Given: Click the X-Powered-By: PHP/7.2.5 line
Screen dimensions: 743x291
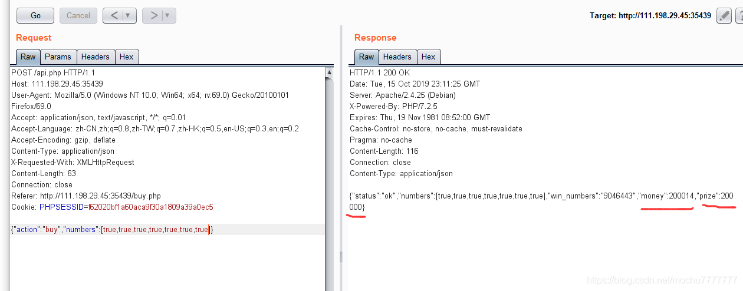Looking at the screenshot, I should click(393, 106).
